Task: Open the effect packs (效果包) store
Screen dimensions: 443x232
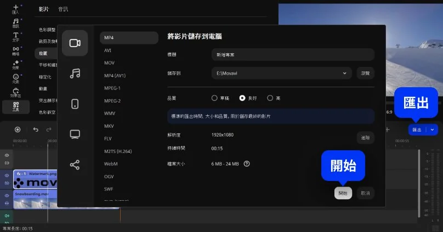Action: point(15,92)
